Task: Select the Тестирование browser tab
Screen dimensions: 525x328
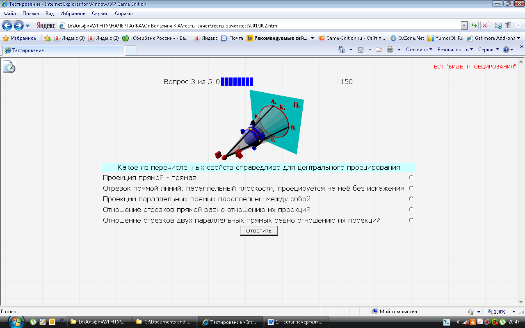Action: click(x=64, y=50)
